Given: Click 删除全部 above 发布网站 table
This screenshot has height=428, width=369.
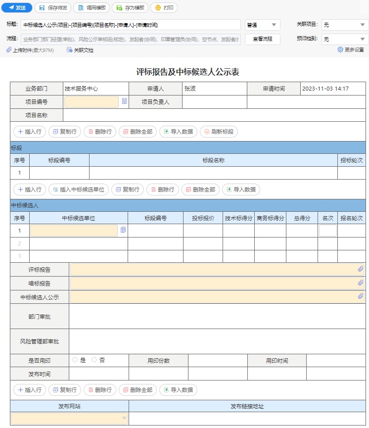Looking at the screenshot, I should click(x=138, y=390).
